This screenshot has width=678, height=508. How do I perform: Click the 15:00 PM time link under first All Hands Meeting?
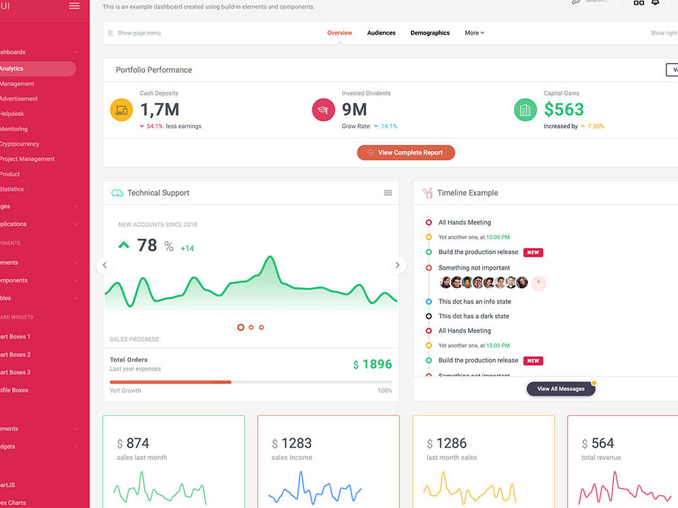coord(498,237)
